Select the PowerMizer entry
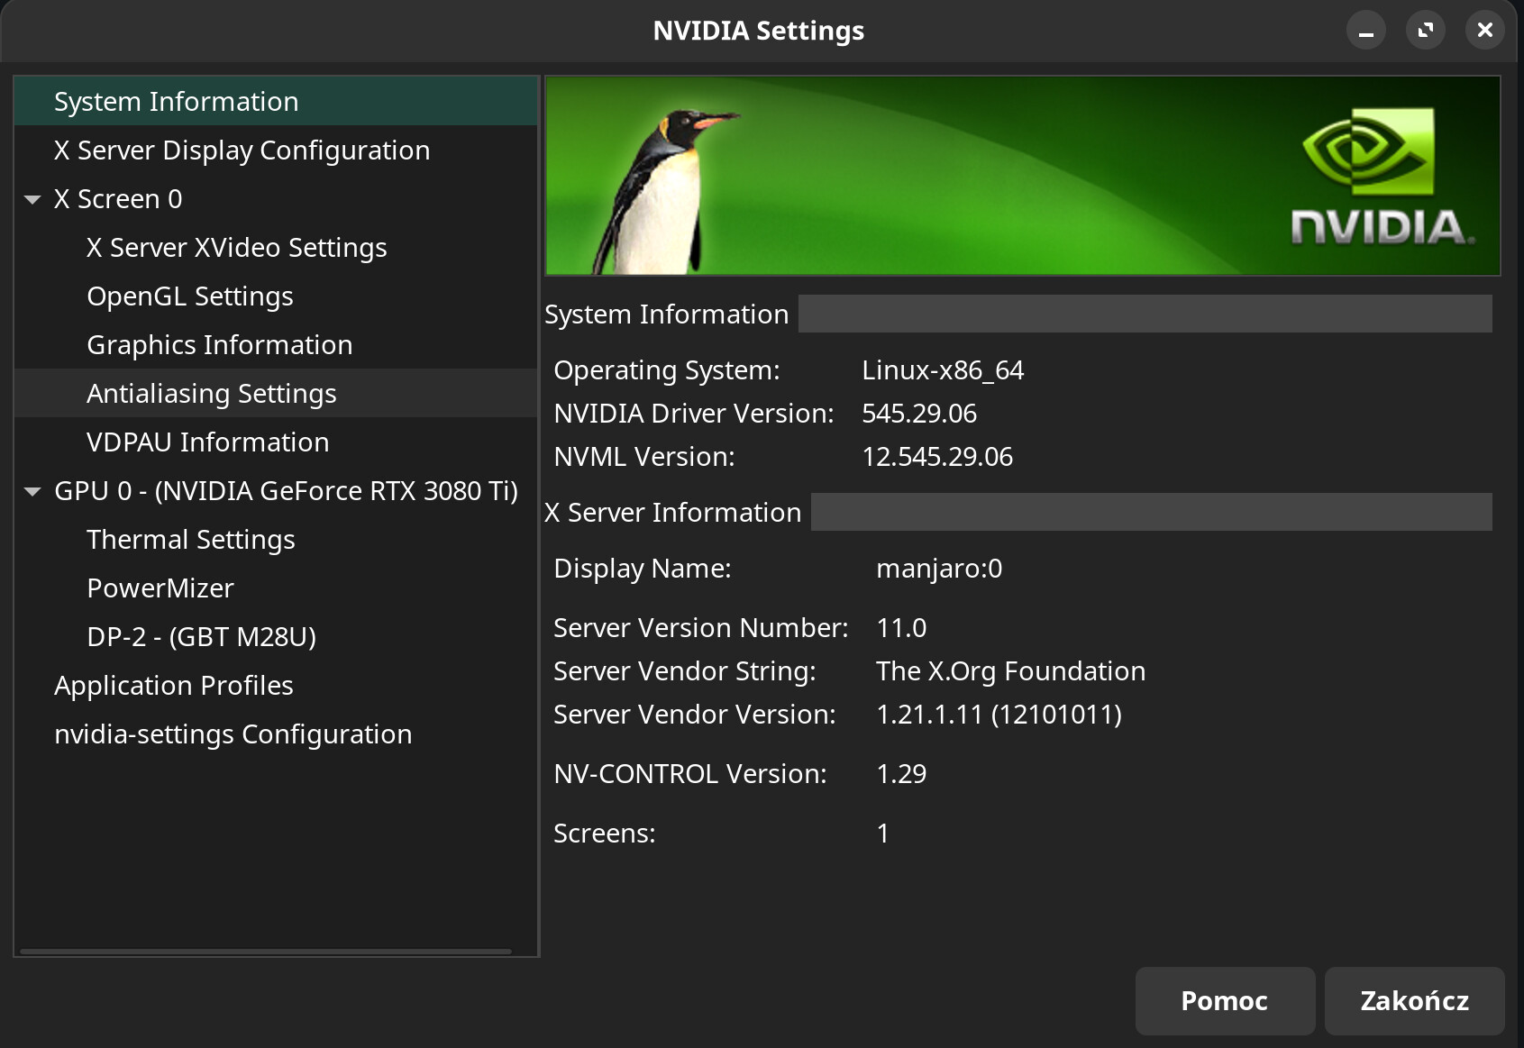 [x=160, y=588]
